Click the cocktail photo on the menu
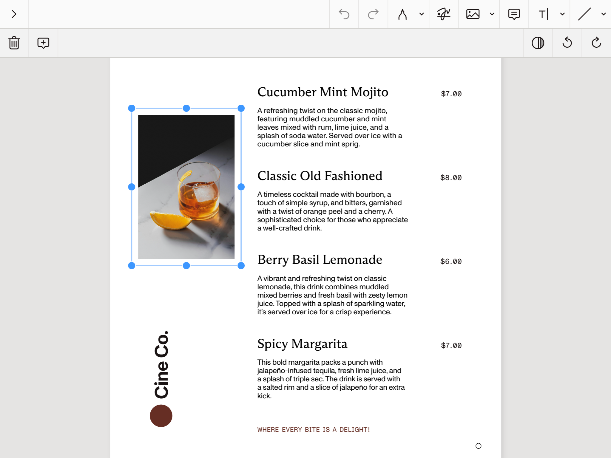The height and width of the screenshot is (458, 611). click(x=186, y=187)
